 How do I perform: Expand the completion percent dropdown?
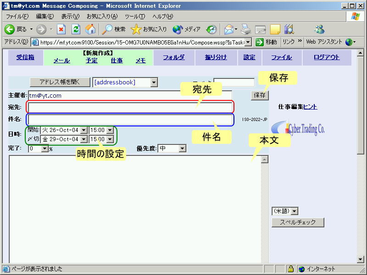tap(44, 148)
